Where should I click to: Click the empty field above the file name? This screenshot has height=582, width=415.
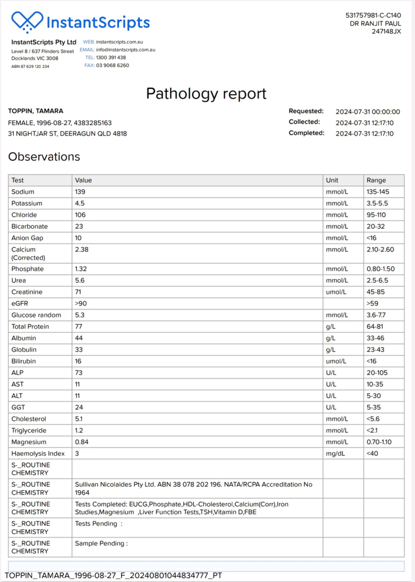pos(206,566)
